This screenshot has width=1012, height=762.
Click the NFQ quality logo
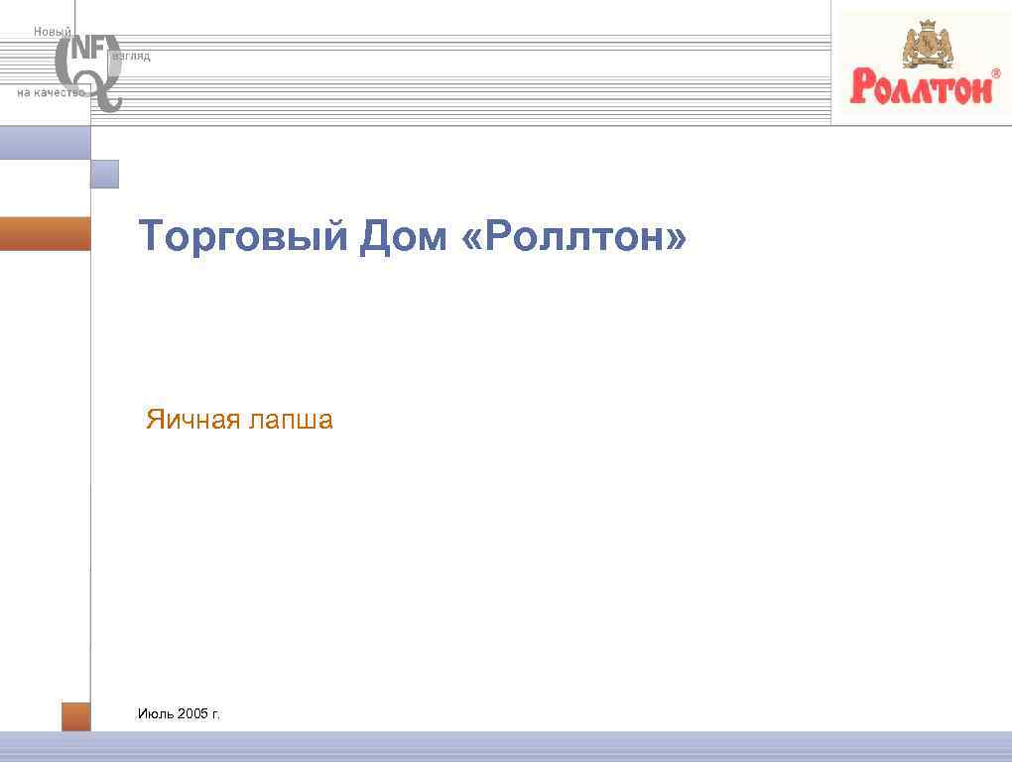[x=88, y=72]
